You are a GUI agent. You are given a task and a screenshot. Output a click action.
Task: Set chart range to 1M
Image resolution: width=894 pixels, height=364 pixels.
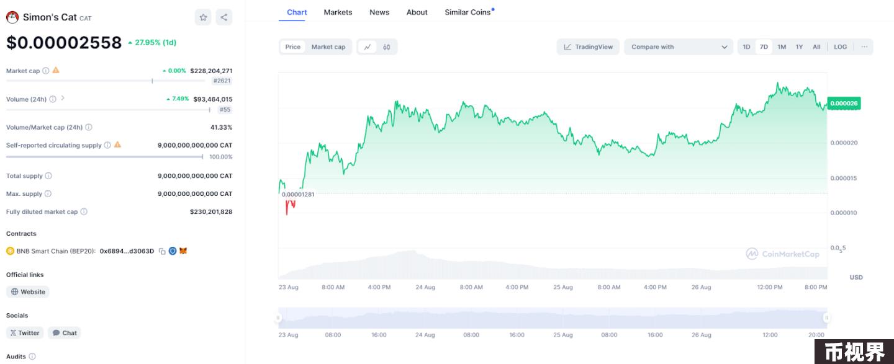(x=782, y=47)
